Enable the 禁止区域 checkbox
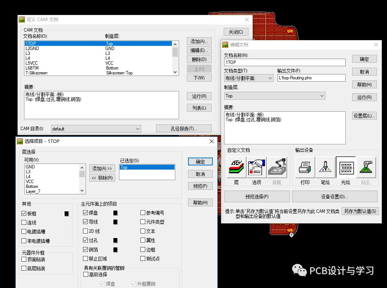Screen dimensions: 387x288 [86, 259]
